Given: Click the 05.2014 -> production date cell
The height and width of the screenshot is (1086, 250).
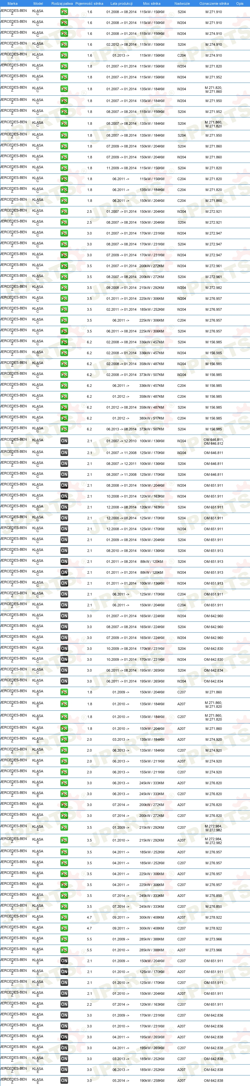Looking at the screenshot, I should (x=121, y=1081).
